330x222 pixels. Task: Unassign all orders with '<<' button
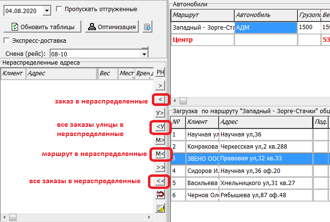[160, 181]
